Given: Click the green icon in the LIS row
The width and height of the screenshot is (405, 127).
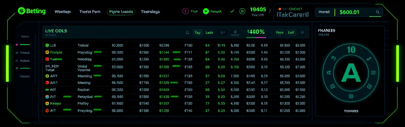Looking at the screenshot, I should click(47, 45).
